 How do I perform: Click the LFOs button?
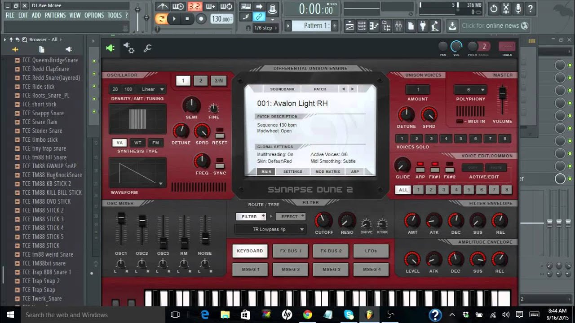371,251
